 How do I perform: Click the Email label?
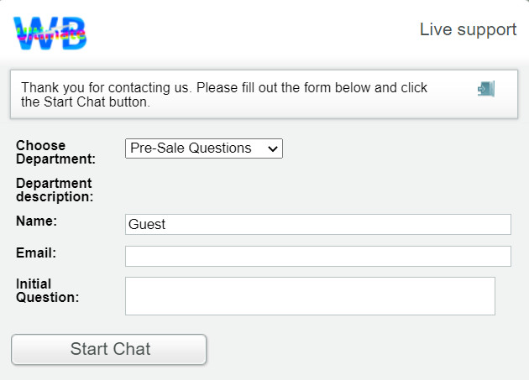pos(36,252)
